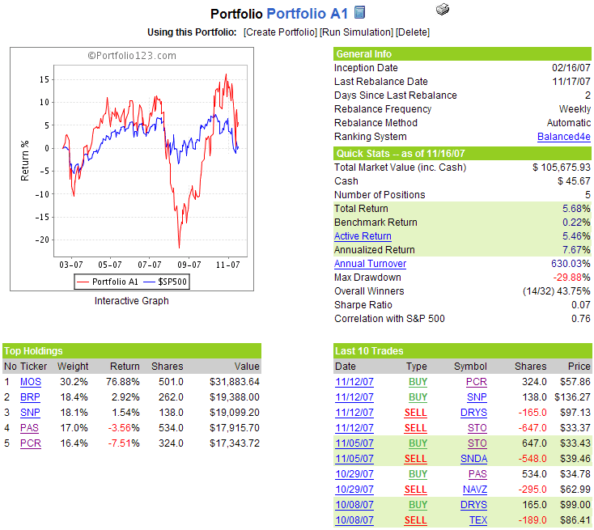594x530 pixels.
Task: Click Run Simulation link
Action: coord(356,32)
